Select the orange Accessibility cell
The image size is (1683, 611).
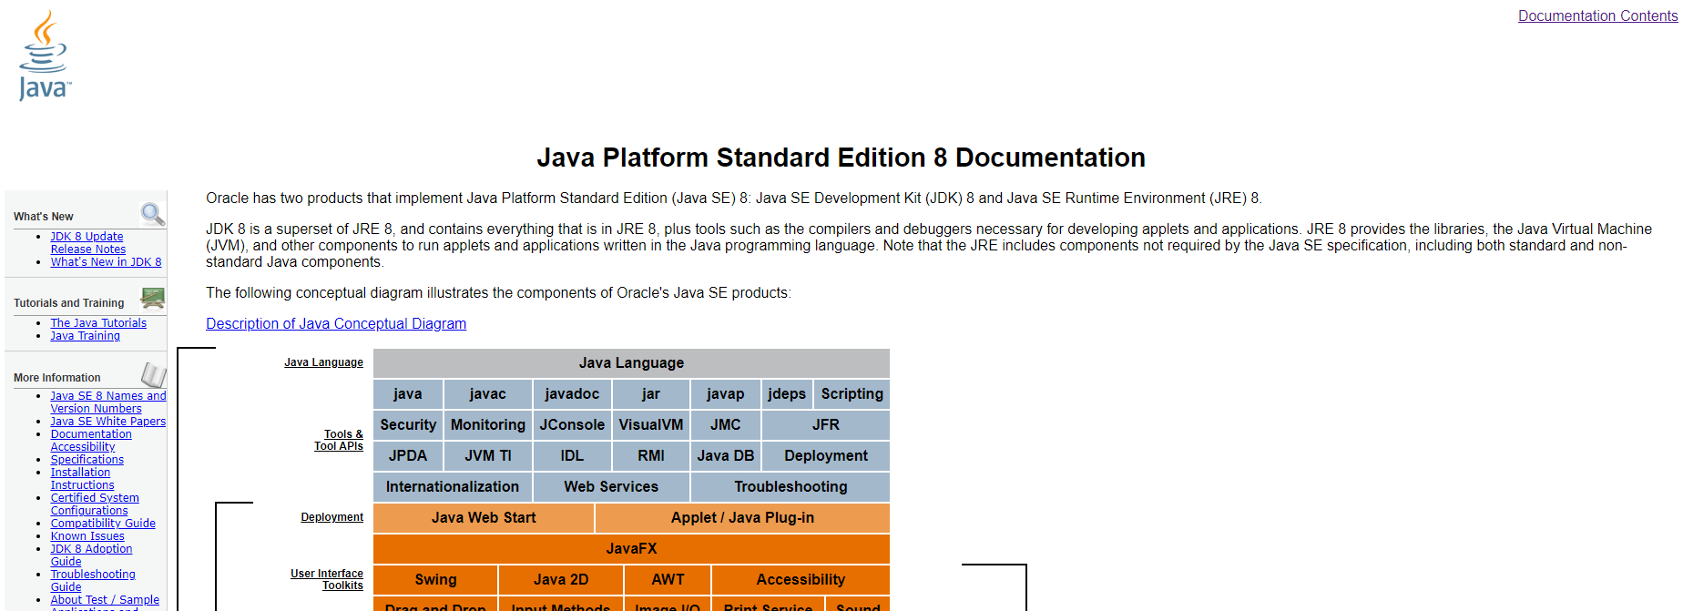click(801, 579)
